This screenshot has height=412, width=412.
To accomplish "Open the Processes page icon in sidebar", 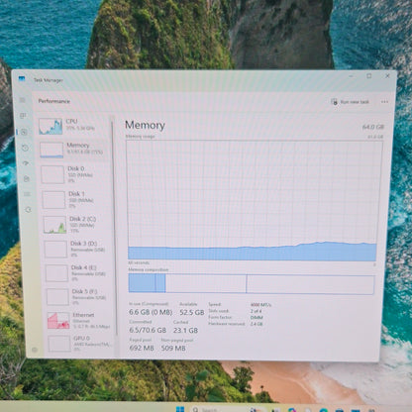I will coord(23,116).
